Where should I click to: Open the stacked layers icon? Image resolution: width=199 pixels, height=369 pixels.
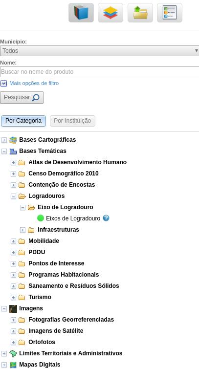point(111,13)
